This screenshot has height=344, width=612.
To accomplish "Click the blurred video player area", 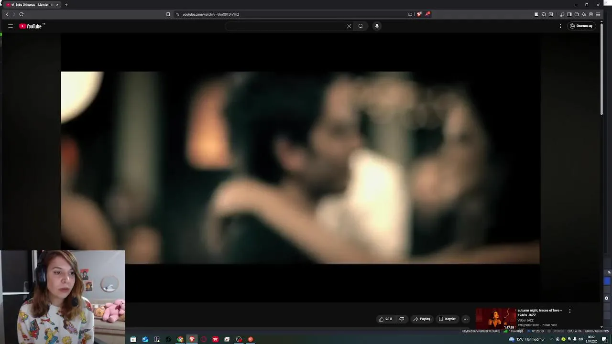I will 300,167.
